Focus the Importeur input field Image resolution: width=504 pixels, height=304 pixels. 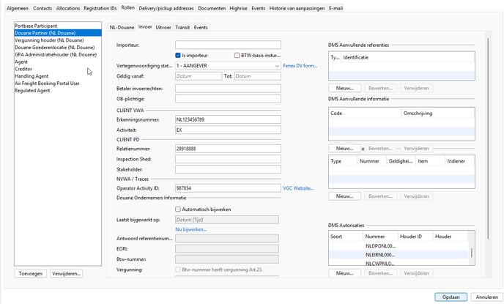coord(228,45)
